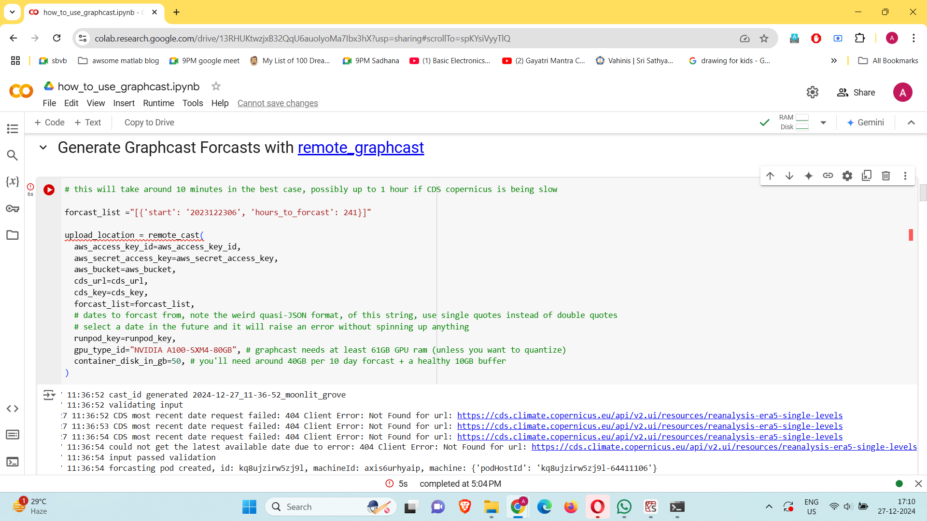Open the Help menu
This screenshot has width=927, height=521.
[220, 103]
